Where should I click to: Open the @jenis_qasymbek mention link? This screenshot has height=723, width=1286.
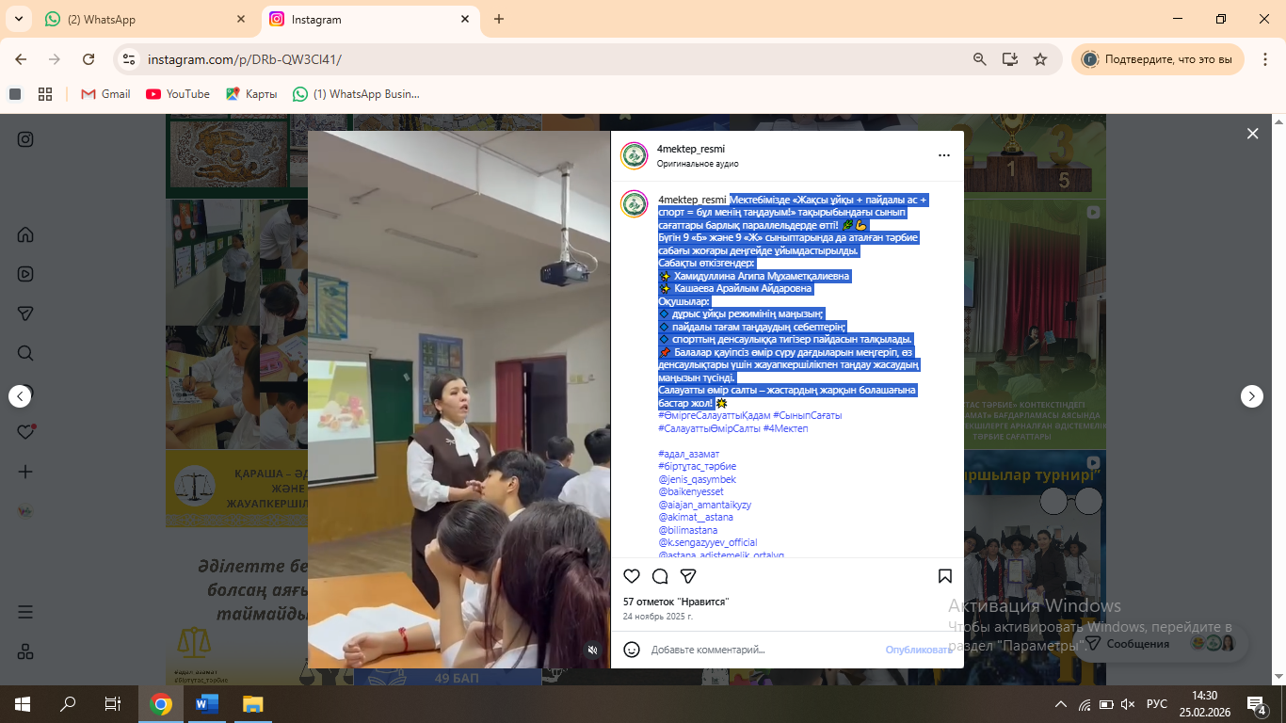coord(697,479)
